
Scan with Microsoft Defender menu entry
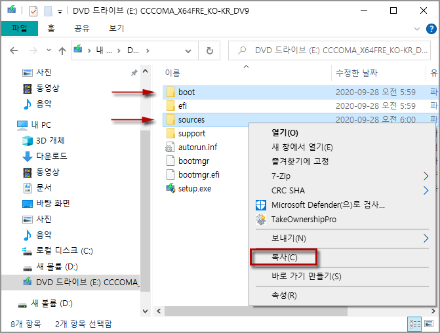pos(342,205)
